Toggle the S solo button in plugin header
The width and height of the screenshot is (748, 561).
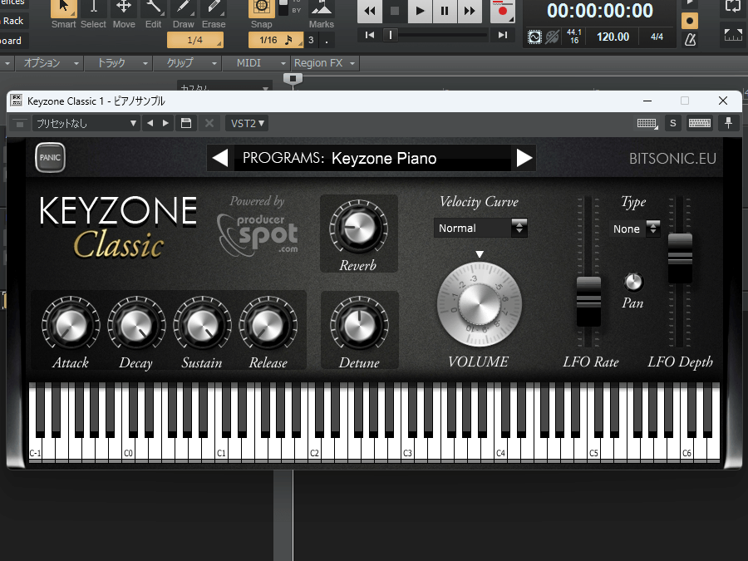(x=672, y=123)
